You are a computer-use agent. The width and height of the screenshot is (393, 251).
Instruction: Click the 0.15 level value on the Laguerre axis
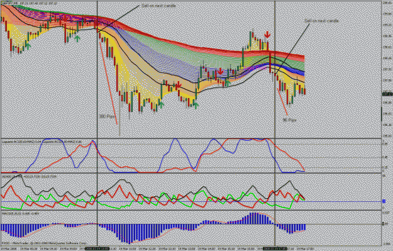pos(385,167)
